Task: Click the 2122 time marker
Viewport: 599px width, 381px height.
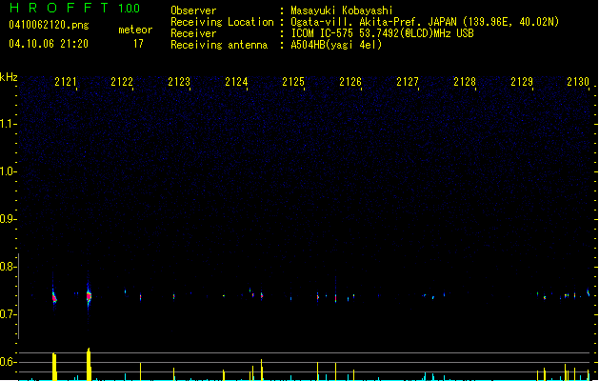Action: 122,82
